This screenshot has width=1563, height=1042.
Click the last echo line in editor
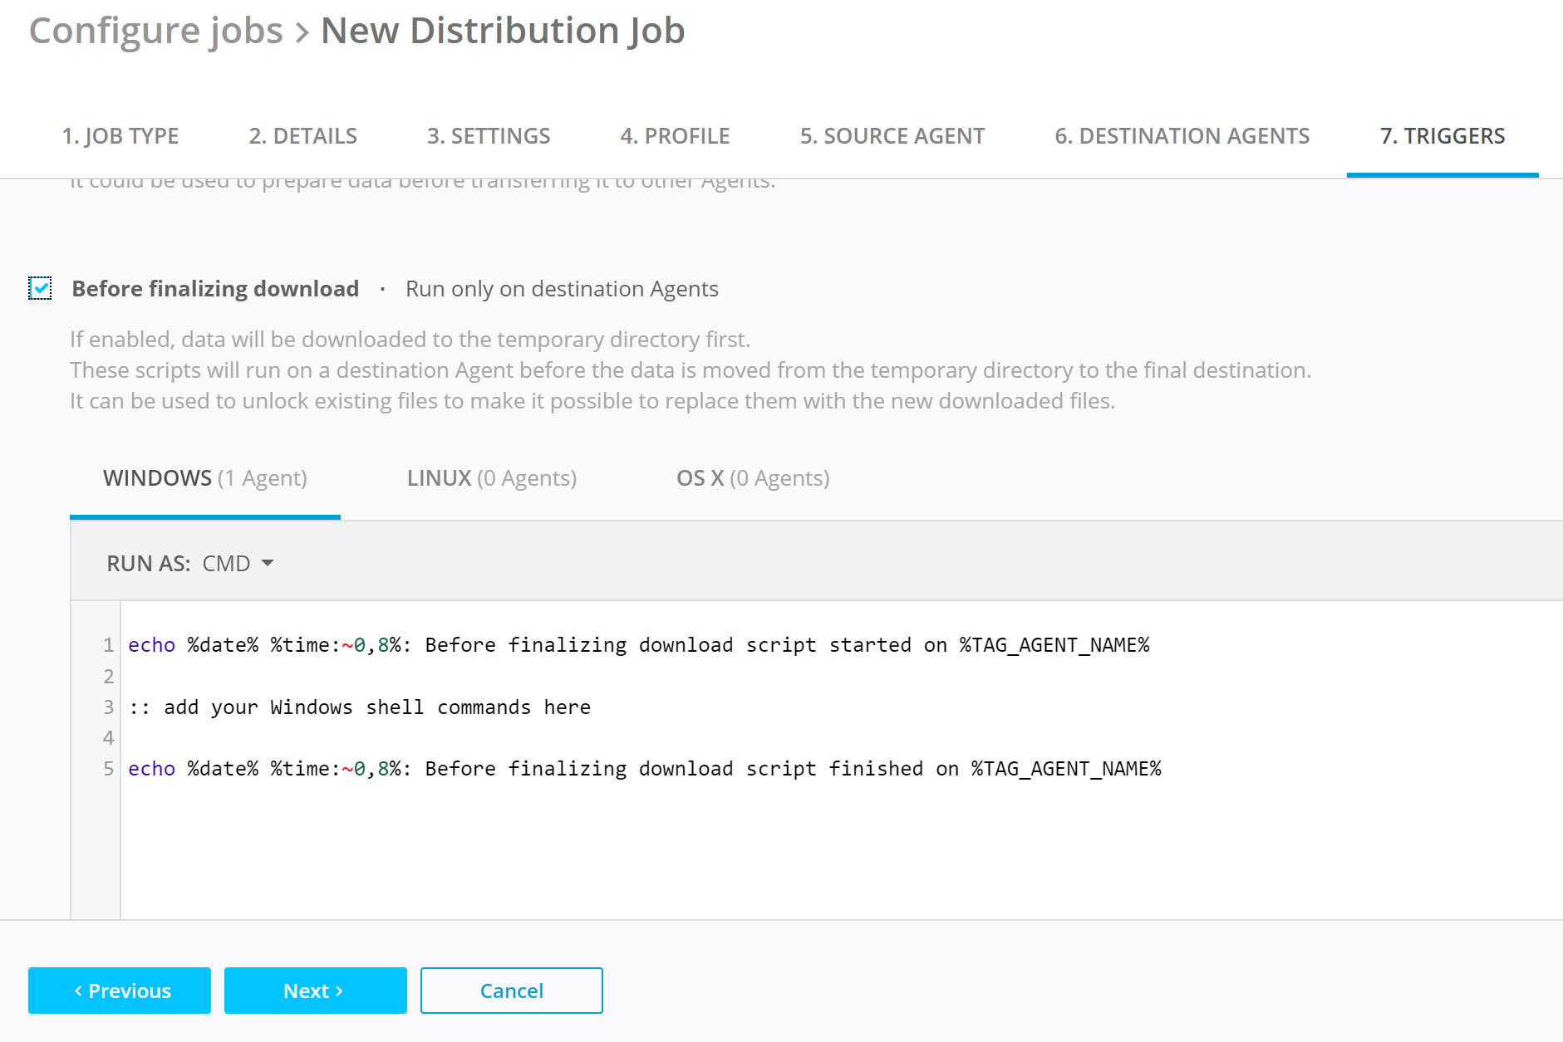tap(644, 769)
